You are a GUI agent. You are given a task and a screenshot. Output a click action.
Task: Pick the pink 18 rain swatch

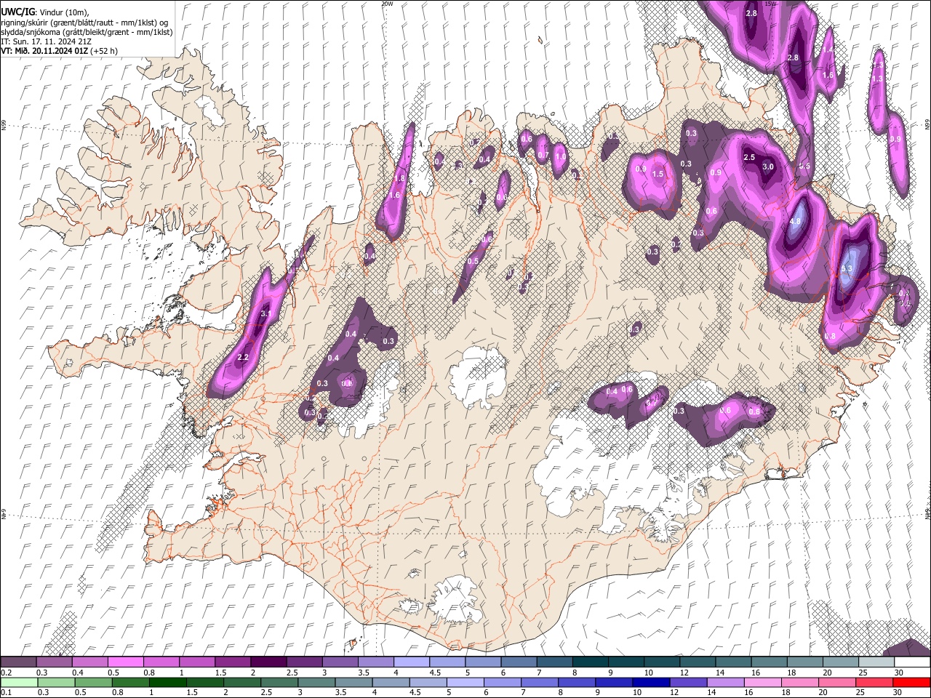[800, 682]
